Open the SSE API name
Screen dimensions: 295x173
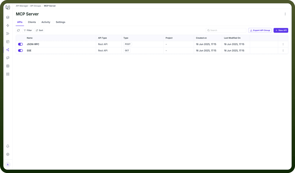(29, 51)
